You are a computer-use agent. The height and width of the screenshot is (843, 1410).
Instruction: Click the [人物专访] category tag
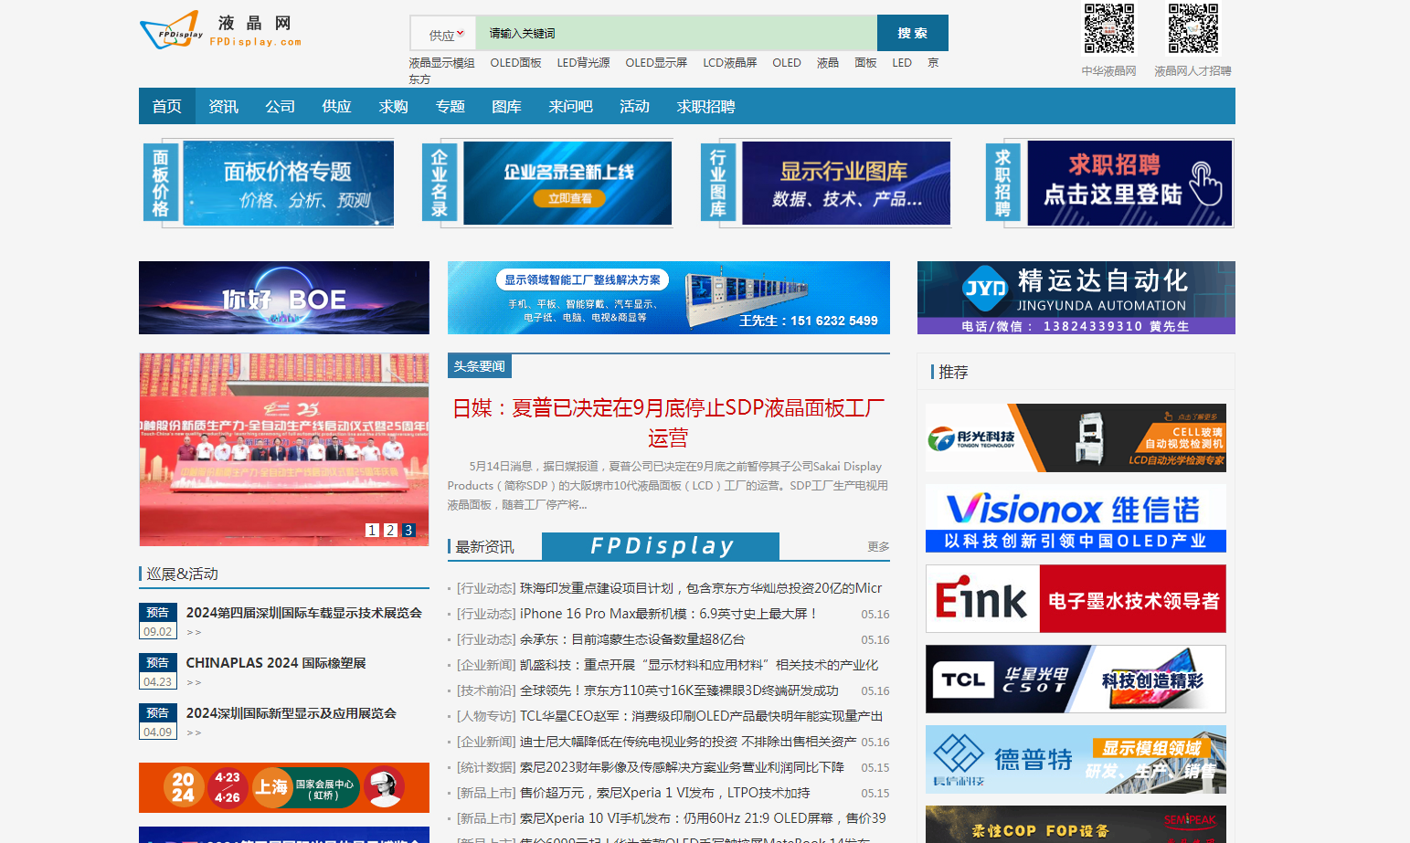click(486, 716)
